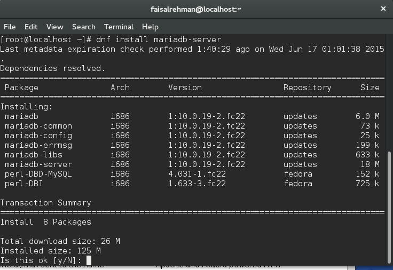Click the cursor at the y/N prompt

89,260
